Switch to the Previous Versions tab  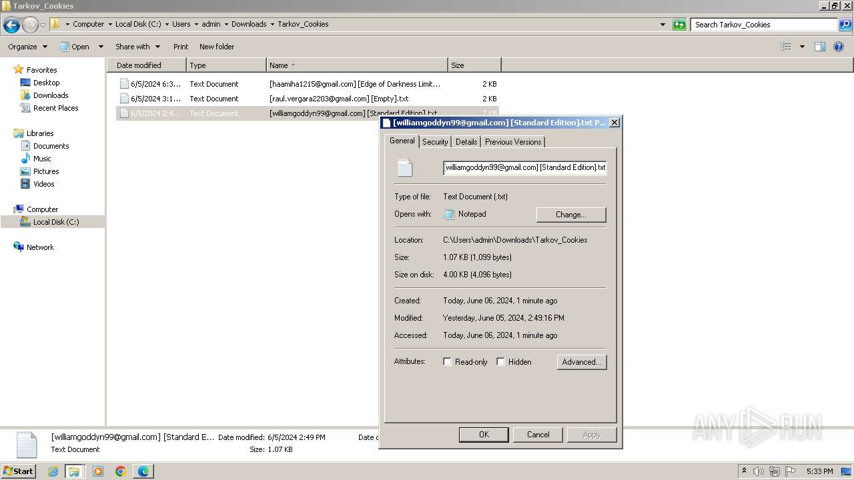pyautogui.click(x=513, y=142)
